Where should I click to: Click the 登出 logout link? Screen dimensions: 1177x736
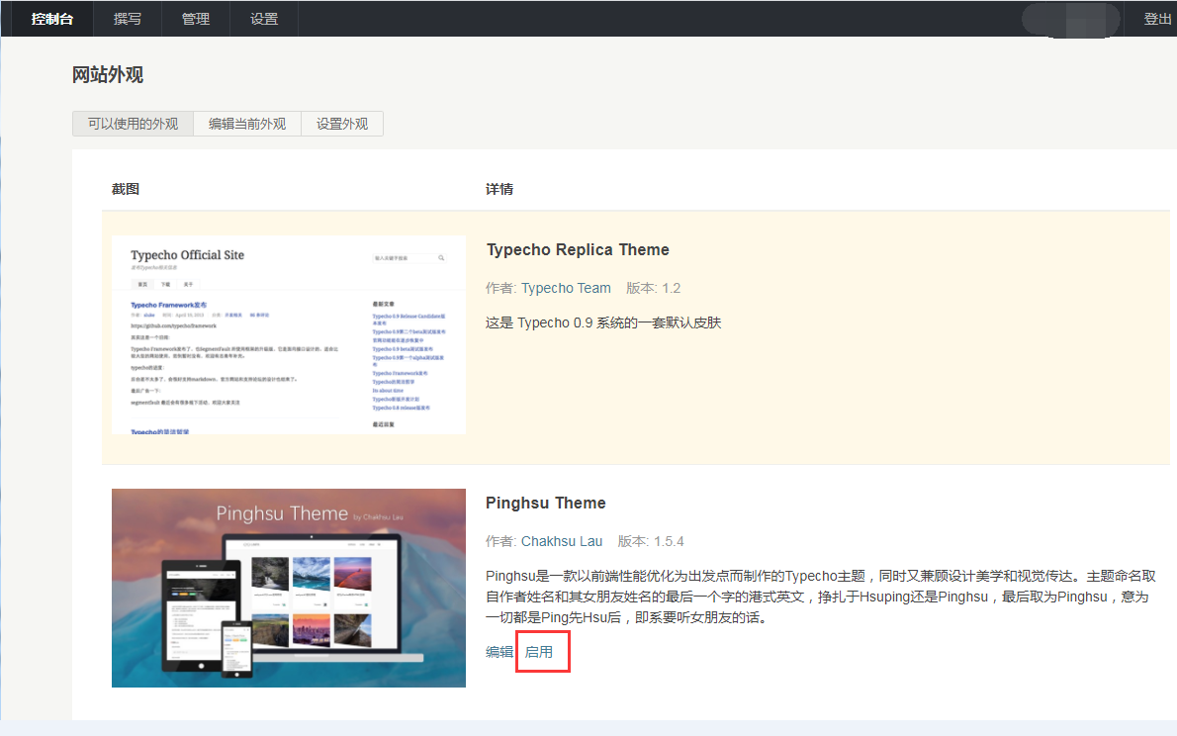click(x=1157, y=19)
